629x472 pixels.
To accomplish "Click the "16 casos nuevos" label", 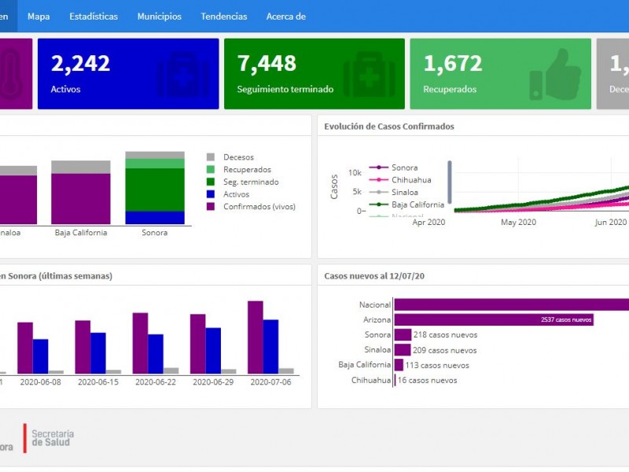I will click(427, 380).
